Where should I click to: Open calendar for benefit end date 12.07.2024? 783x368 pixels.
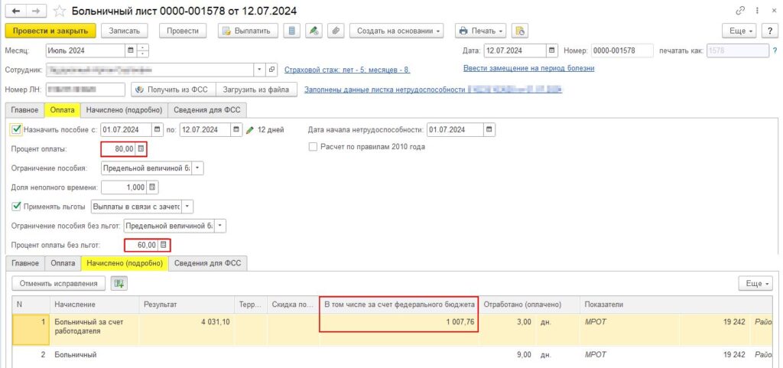(x=236, y=130)
